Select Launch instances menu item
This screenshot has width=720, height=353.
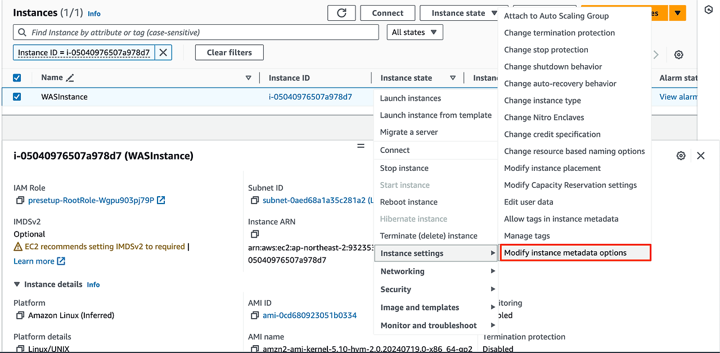[436, 98]
